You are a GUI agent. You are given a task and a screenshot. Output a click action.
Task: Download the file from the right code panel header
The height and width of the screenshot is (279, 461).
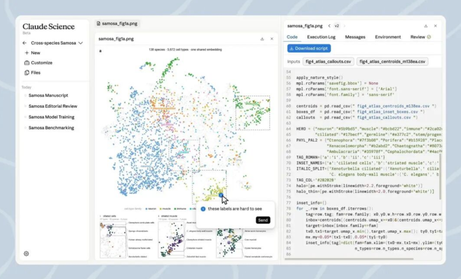(x=426, y=26)
